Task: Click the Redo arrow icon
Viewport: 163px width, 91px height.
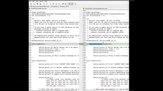Action: tap(47, 4)
